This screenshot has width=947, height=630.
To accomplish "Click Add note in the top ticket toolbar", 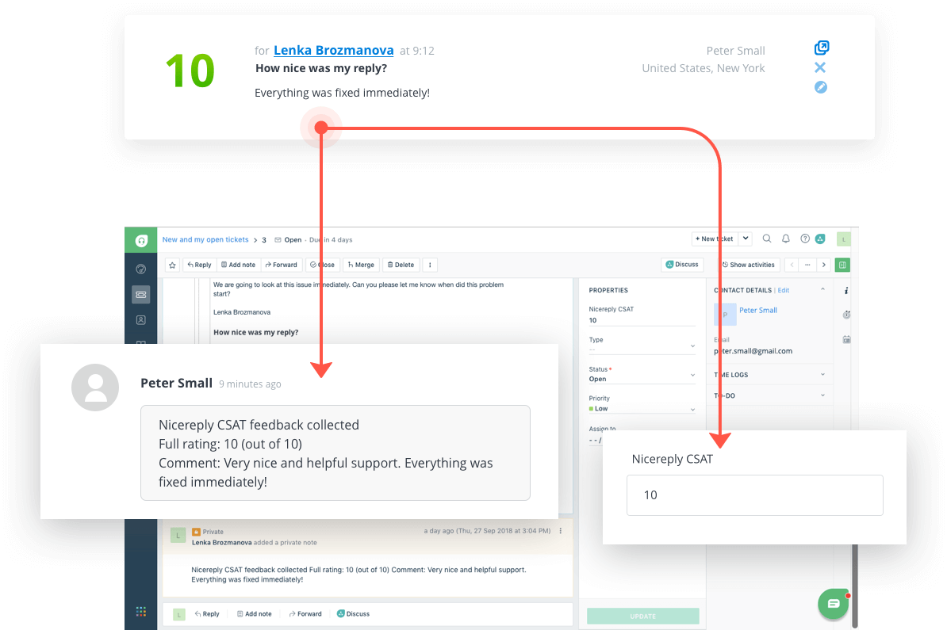I will [x=239, y=265].
